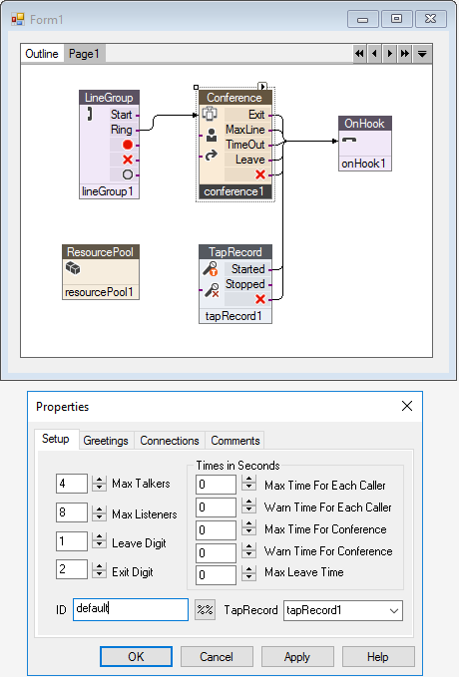Screen dimensions: 459x677
Task: Open the tab list dropdown arrow button
Action: [422, 54]
